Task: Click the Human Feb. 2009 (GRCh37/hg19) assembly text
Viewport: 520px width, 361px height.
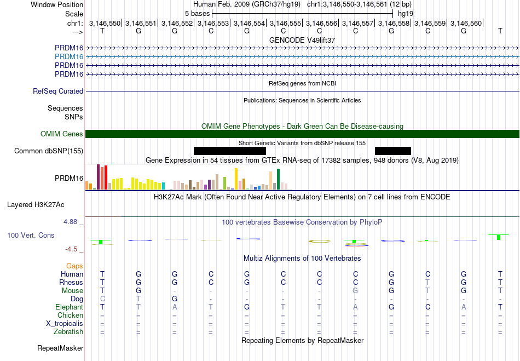Action: 247,4
